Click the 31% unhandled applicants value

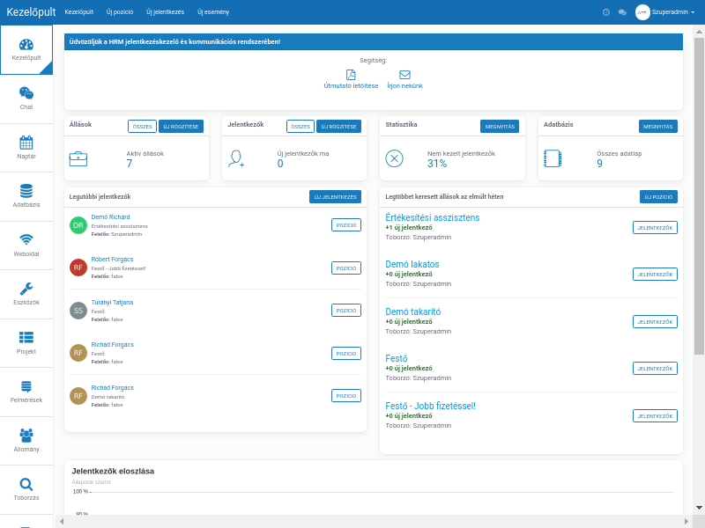(437, 164)
